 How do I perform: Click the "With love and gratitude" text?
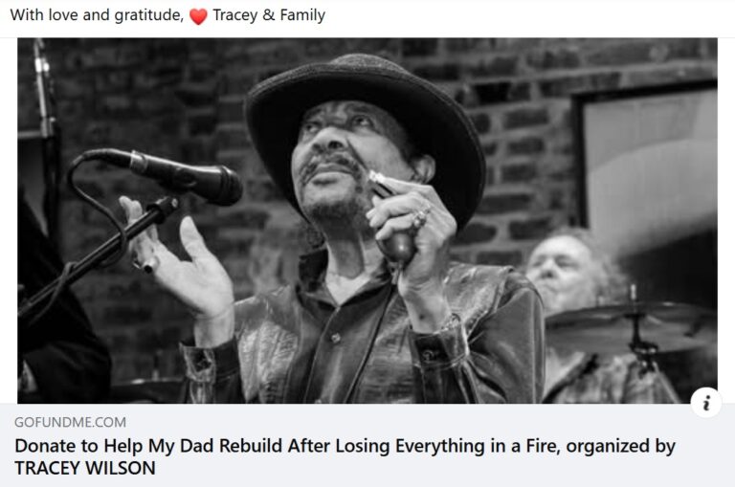pyautogui.click(x=96, y=15)
